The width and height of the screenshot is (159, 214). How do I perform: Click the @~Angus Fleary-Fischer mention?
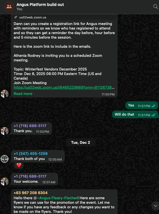[55, 198]
